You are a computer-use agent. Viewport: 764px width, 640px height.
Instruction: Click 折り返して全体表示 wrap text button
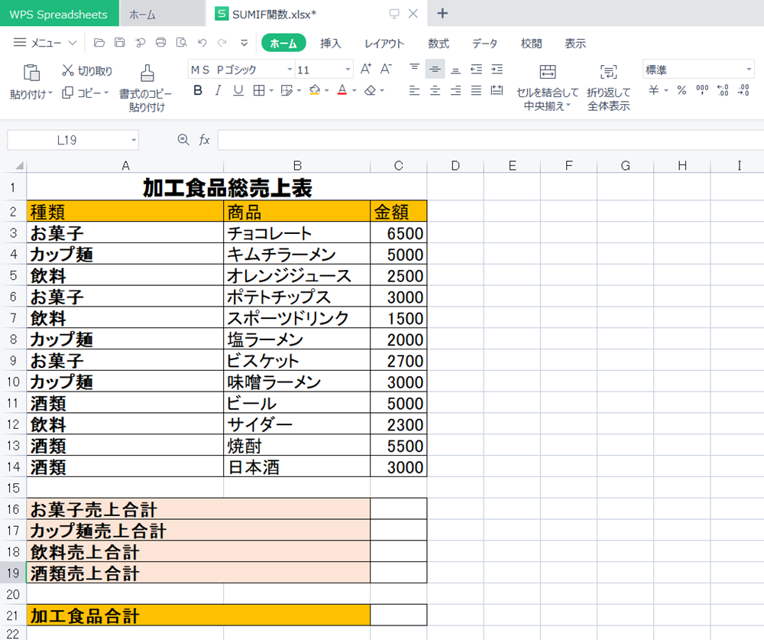point(609,88)
